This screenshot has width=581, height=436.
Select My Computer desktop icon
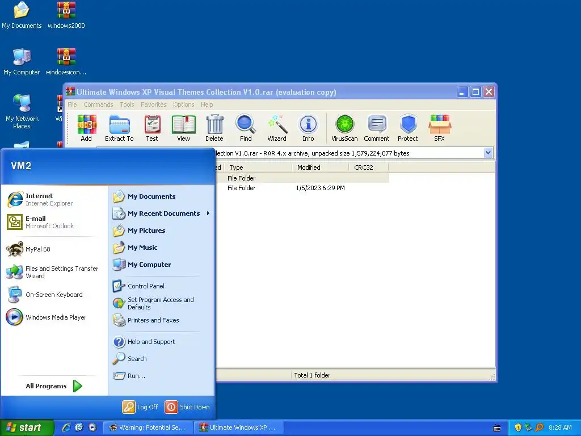[x=22, y=62]
